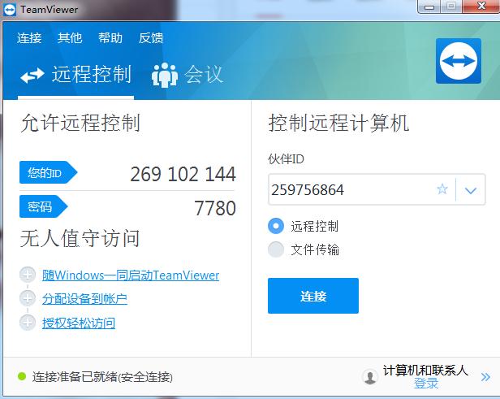Click the 伙伴ID label
This screenshot has height=399, width=500.
coord(286,158)
